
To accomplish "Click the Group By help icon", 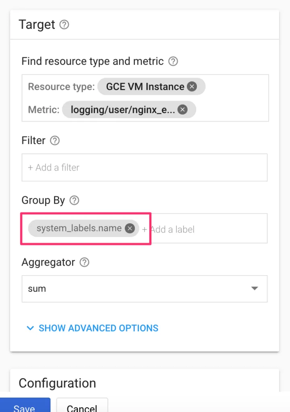I will click(74, 200).
